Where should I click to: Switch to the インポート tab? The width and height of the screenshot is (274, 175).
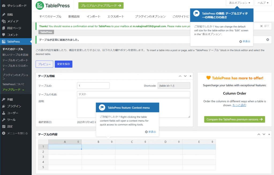(93, 17)
